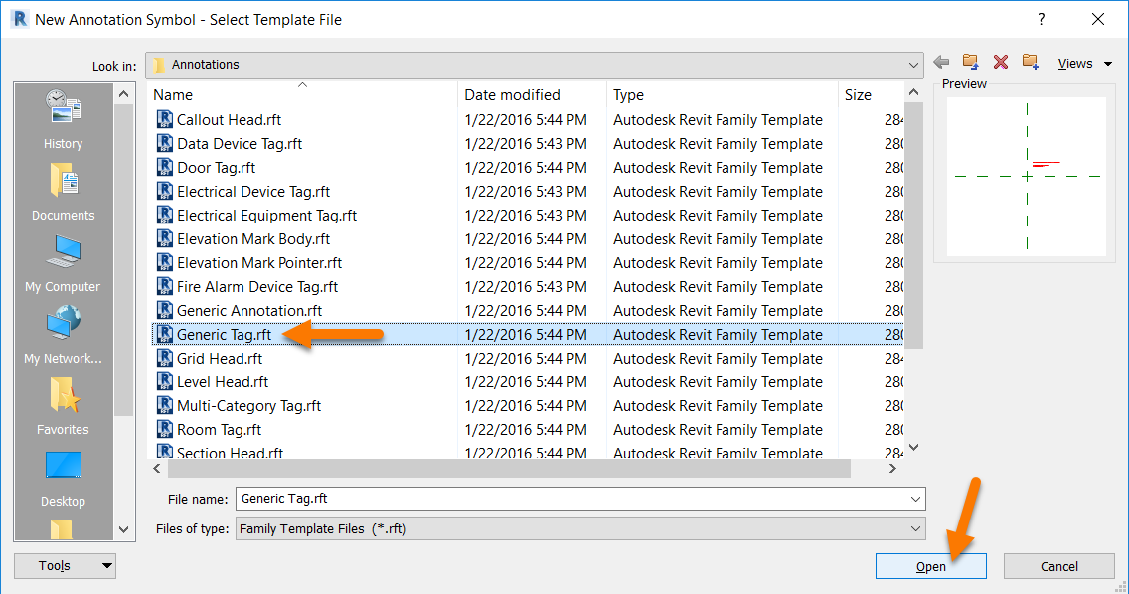Expand the Look in folder dropdown
The height and width of the screenshot is (594, 1129).
coord(913,65)
